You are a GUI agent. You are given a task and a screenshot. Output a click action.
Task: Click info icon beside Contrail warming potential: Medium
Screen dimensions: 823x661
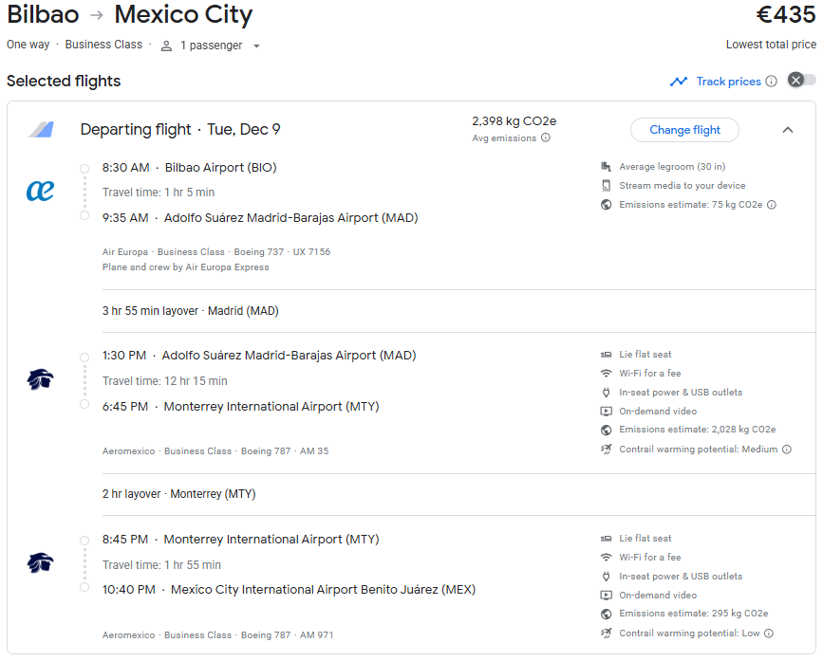point(786,450)
